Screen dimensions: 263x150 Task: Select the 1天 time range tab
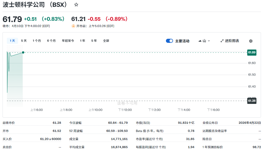point(12,41)
